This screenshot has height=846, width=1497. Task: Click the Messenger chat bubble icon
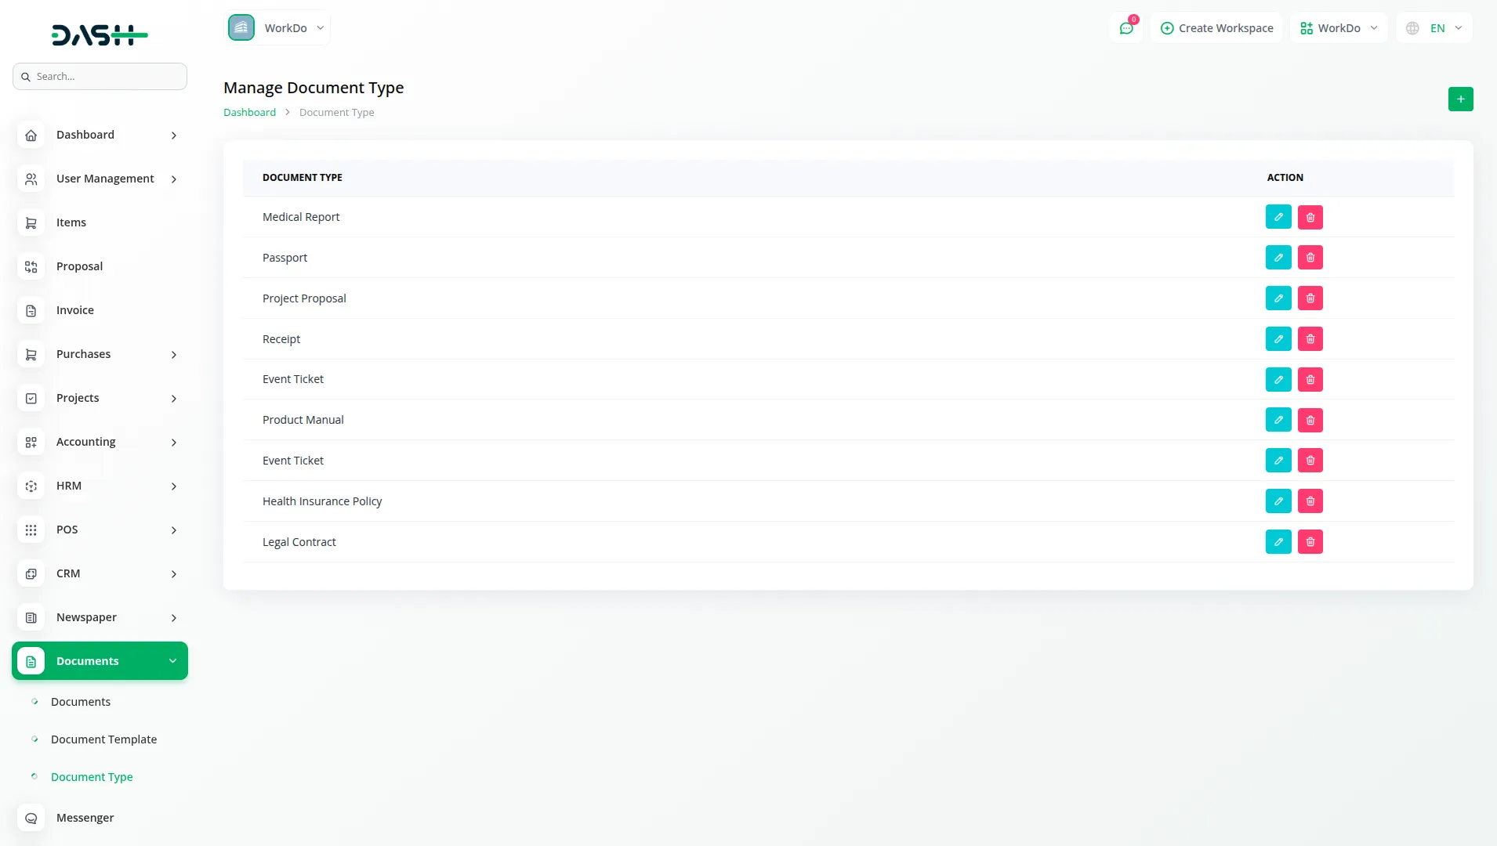[31, 818]
